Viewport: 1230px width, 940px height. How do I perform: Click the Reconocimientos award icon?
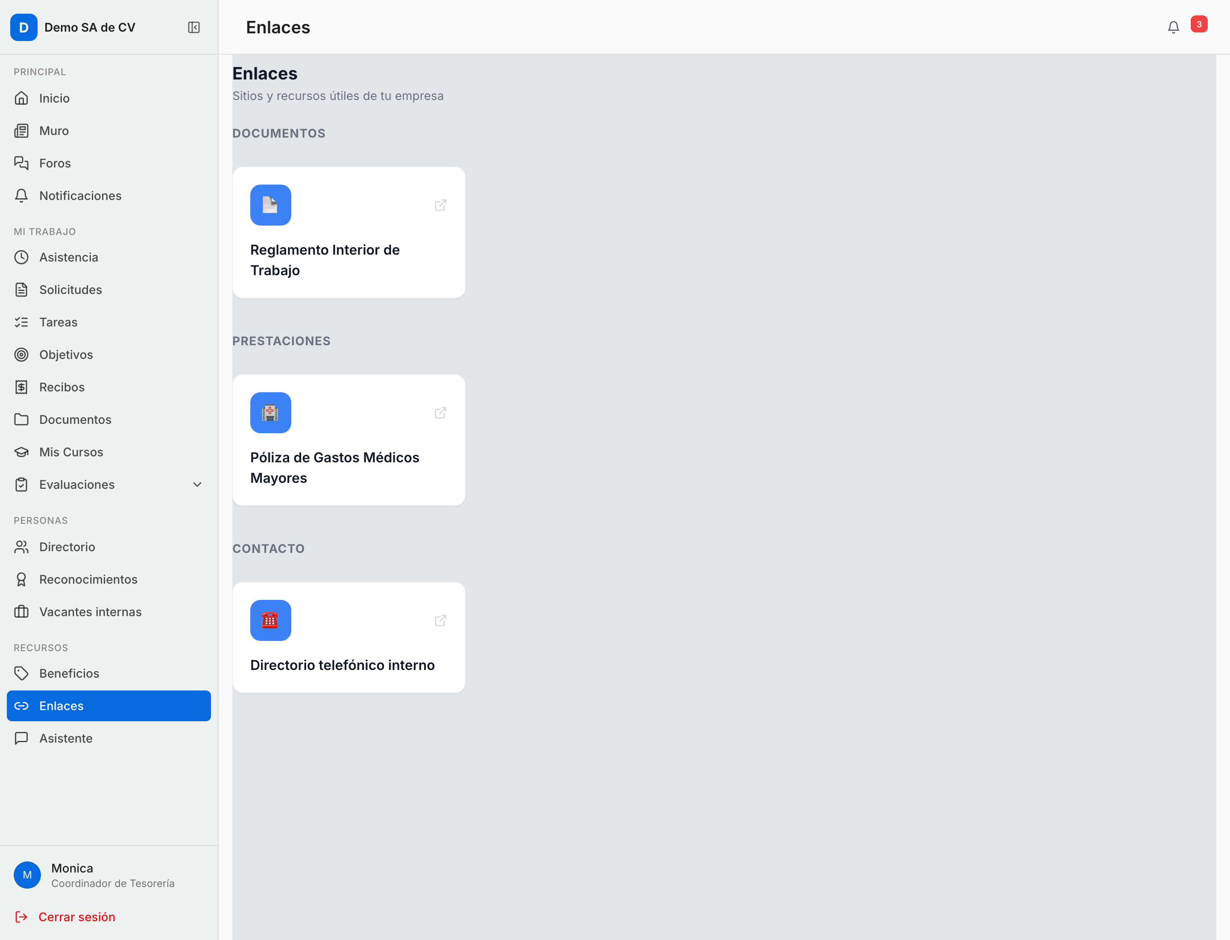(x=21, y=580)
